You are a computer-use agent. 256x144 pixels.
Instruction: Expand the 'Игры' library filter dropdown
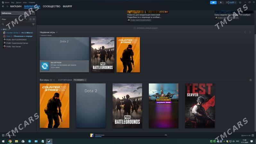26,19
